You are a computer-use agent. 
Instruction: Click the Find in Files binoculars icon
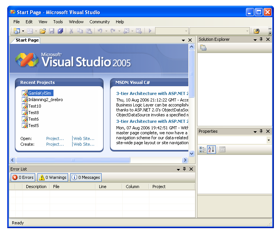click(256, 31)
